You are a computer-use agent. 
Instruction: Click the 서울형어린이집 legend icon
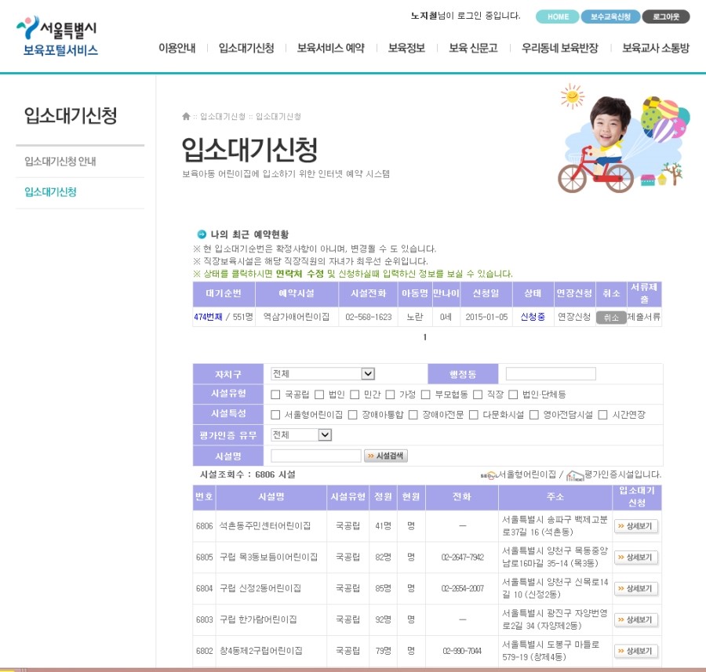tap(487, 475)
